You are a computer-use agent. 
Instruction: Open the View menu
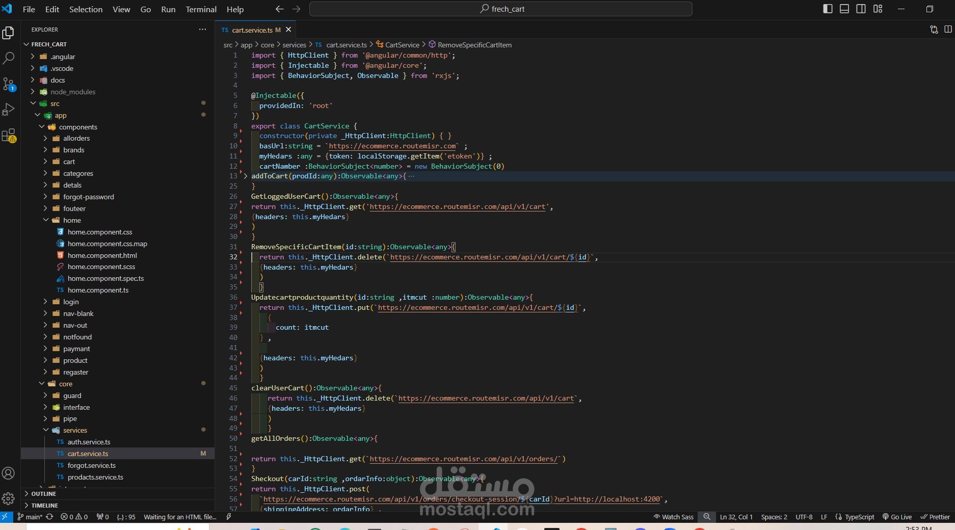[x=121, y=9]
